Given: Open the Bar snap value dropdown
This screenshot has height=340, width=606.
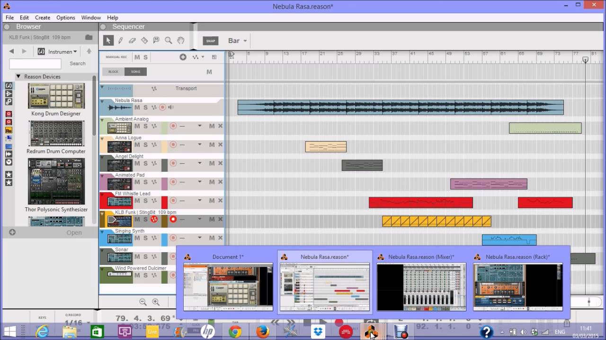Looking at the screenshot, I should (x=238, y=41).
